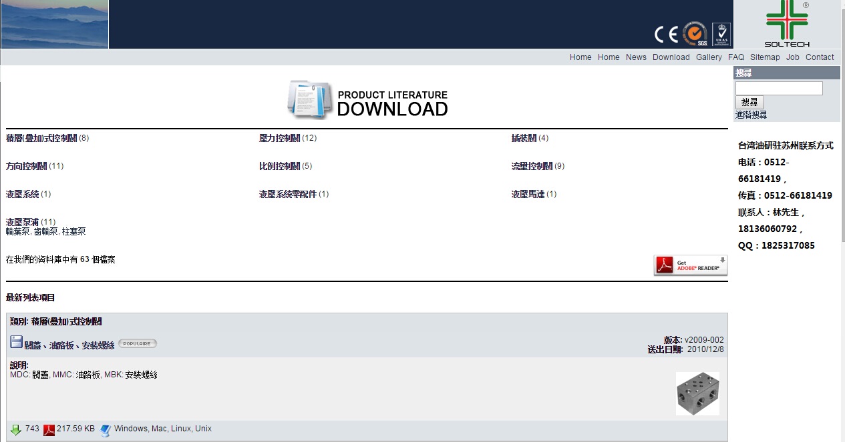Viewport: 845px width, 442px height.
Task: Click the platform icon beside Windows, Mac, Linux, Unix
Action: coord(106,430)
